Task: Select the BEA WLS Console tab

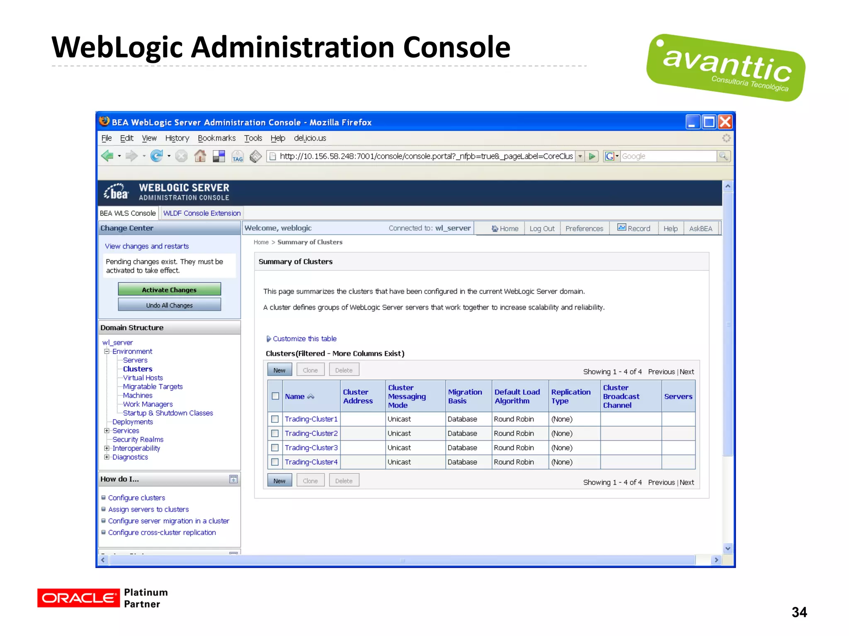Action: point(128,213)
